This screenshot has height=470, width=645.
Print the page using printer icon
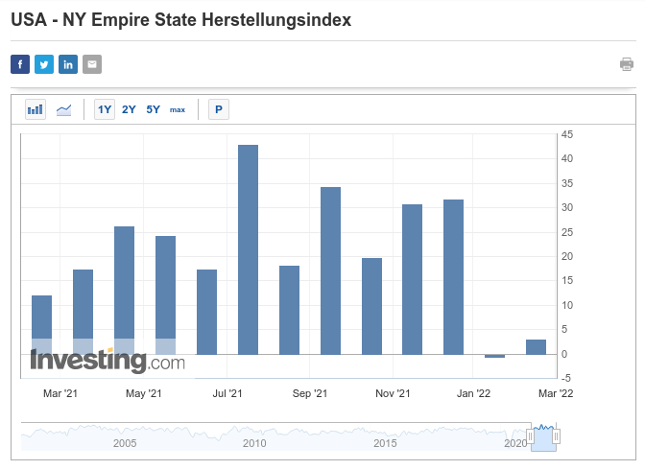627,64
